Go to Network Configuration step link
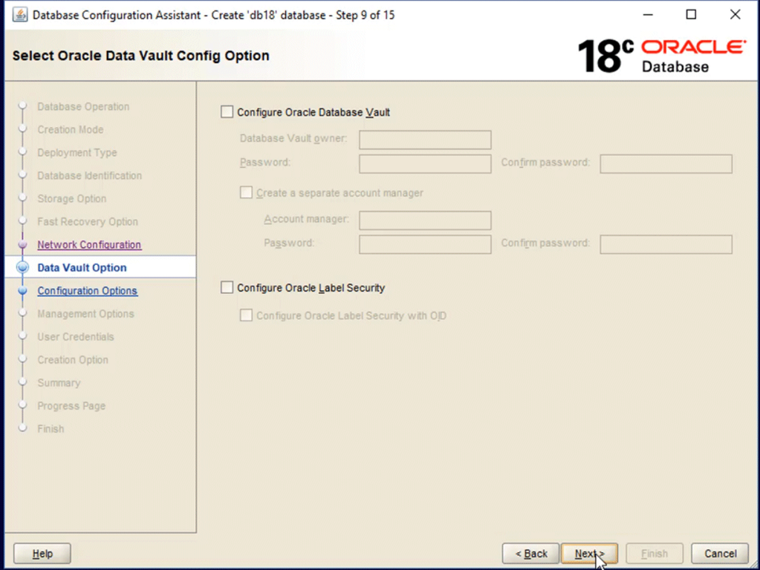The height and width of the screenshot is (570, 760). tap(89, 245)
